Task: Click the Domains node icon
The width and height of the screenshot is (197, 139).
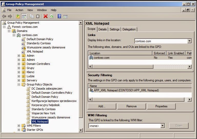Action: click(14, 31)
